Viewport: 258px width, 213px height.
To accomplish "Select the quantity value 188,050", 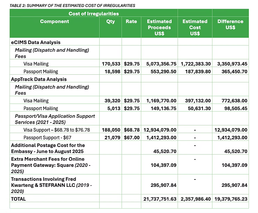I will (x=111, y=130).
